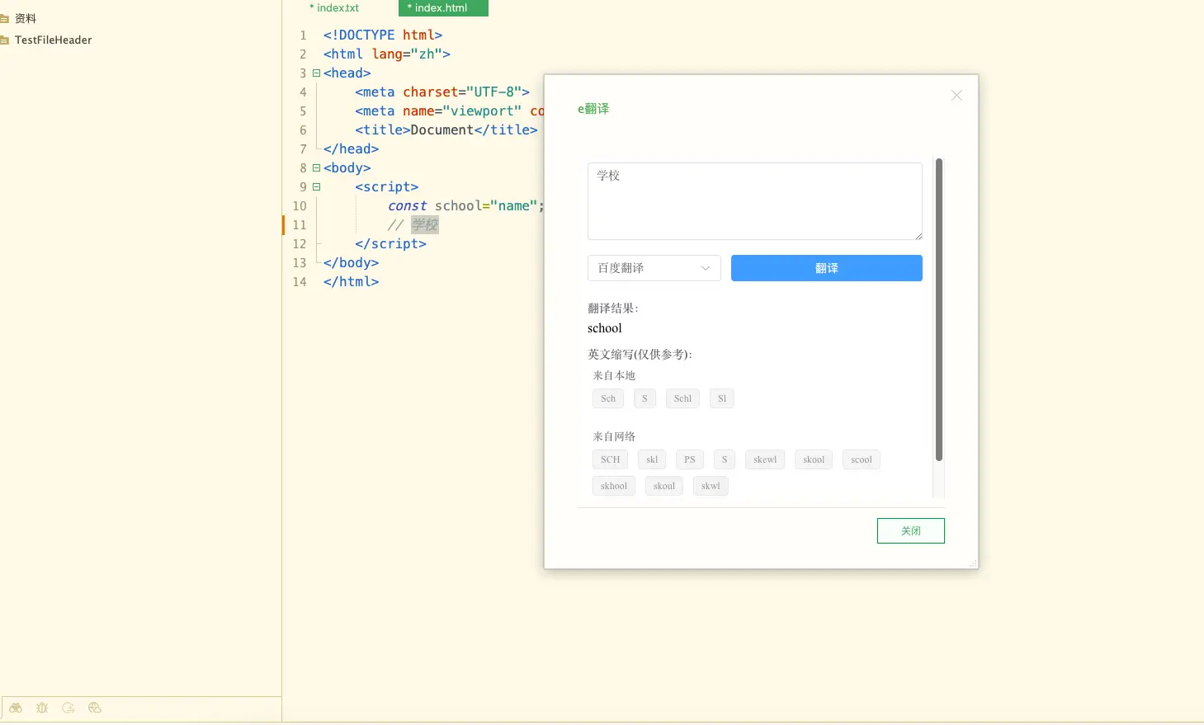Click line number 14 in the gutter
1204x725 pixels.
pyautogui.click(x=300, y=282)
